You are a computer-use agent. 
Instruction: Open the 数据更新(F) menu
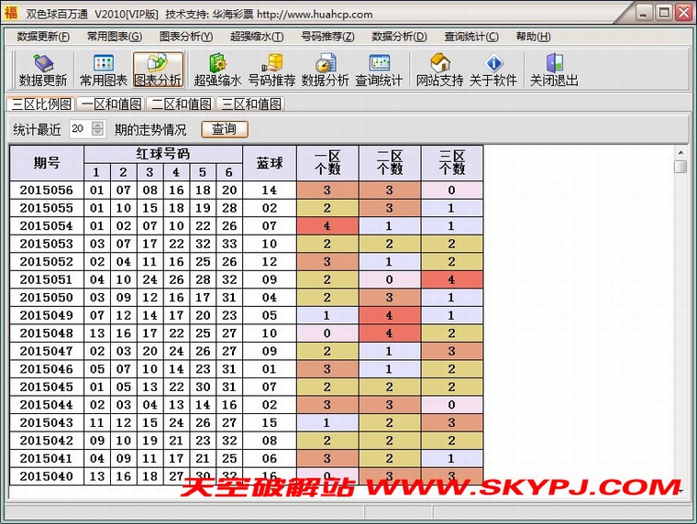(x=43, y=37)
